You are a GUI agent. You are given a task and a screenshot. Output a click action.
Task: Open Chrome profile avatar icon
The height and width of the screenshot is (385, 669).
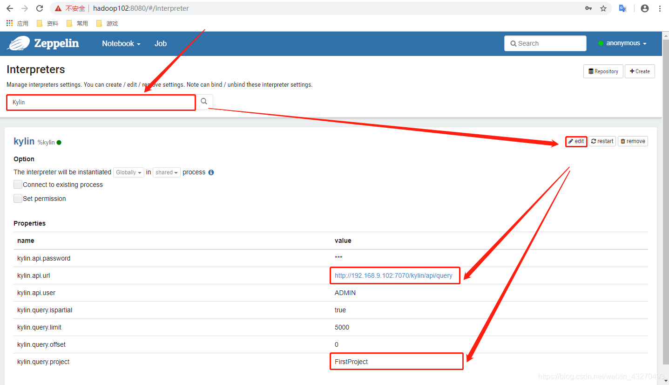645,8
